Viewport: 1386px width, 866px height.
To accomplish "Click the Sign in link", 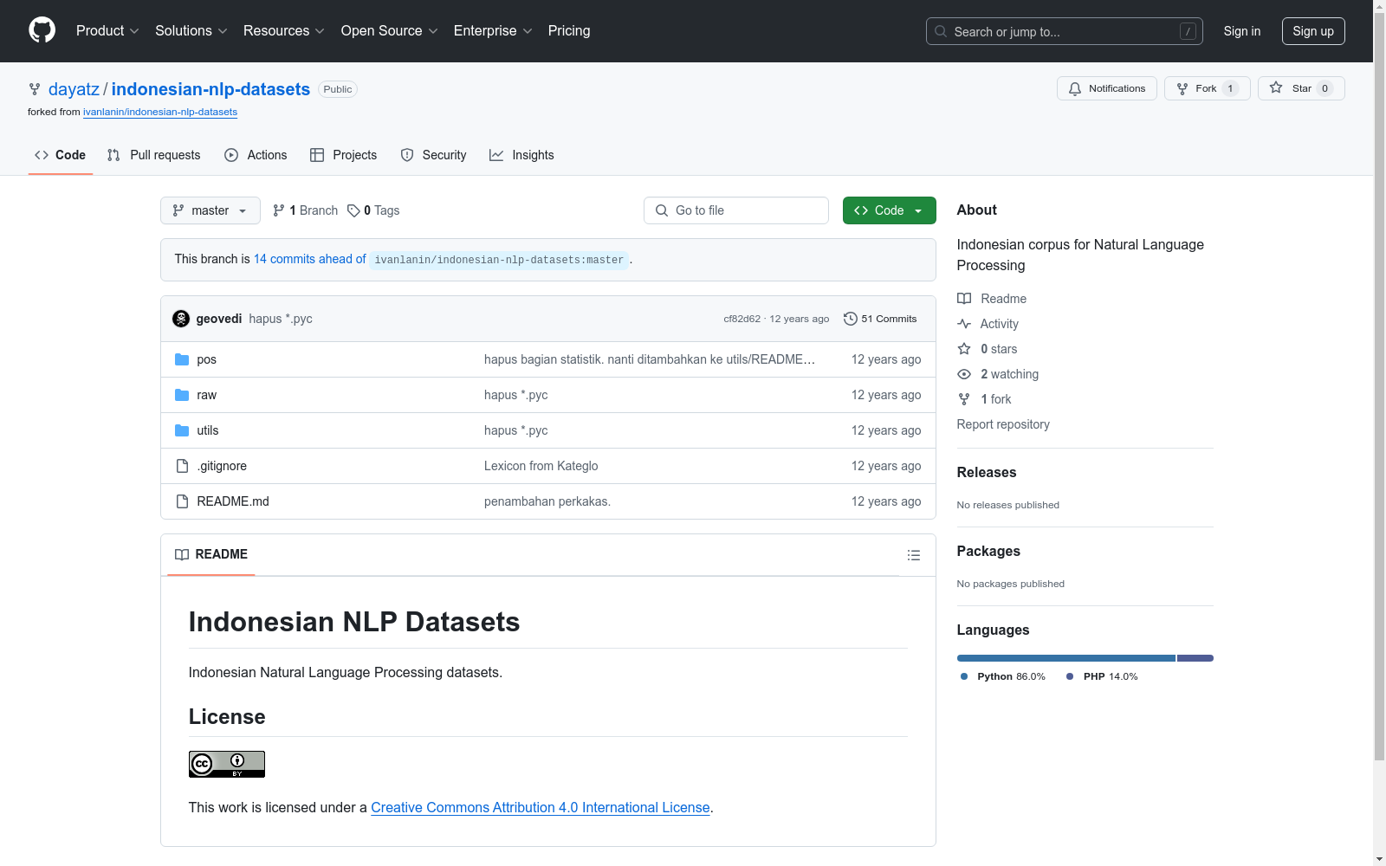I will pyautogui.click(x=1242, y=31).
